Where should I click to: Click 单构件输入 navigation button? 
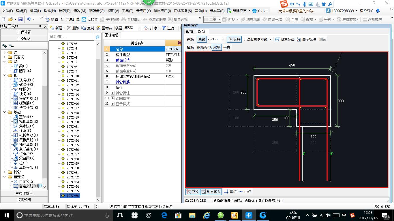24,193
